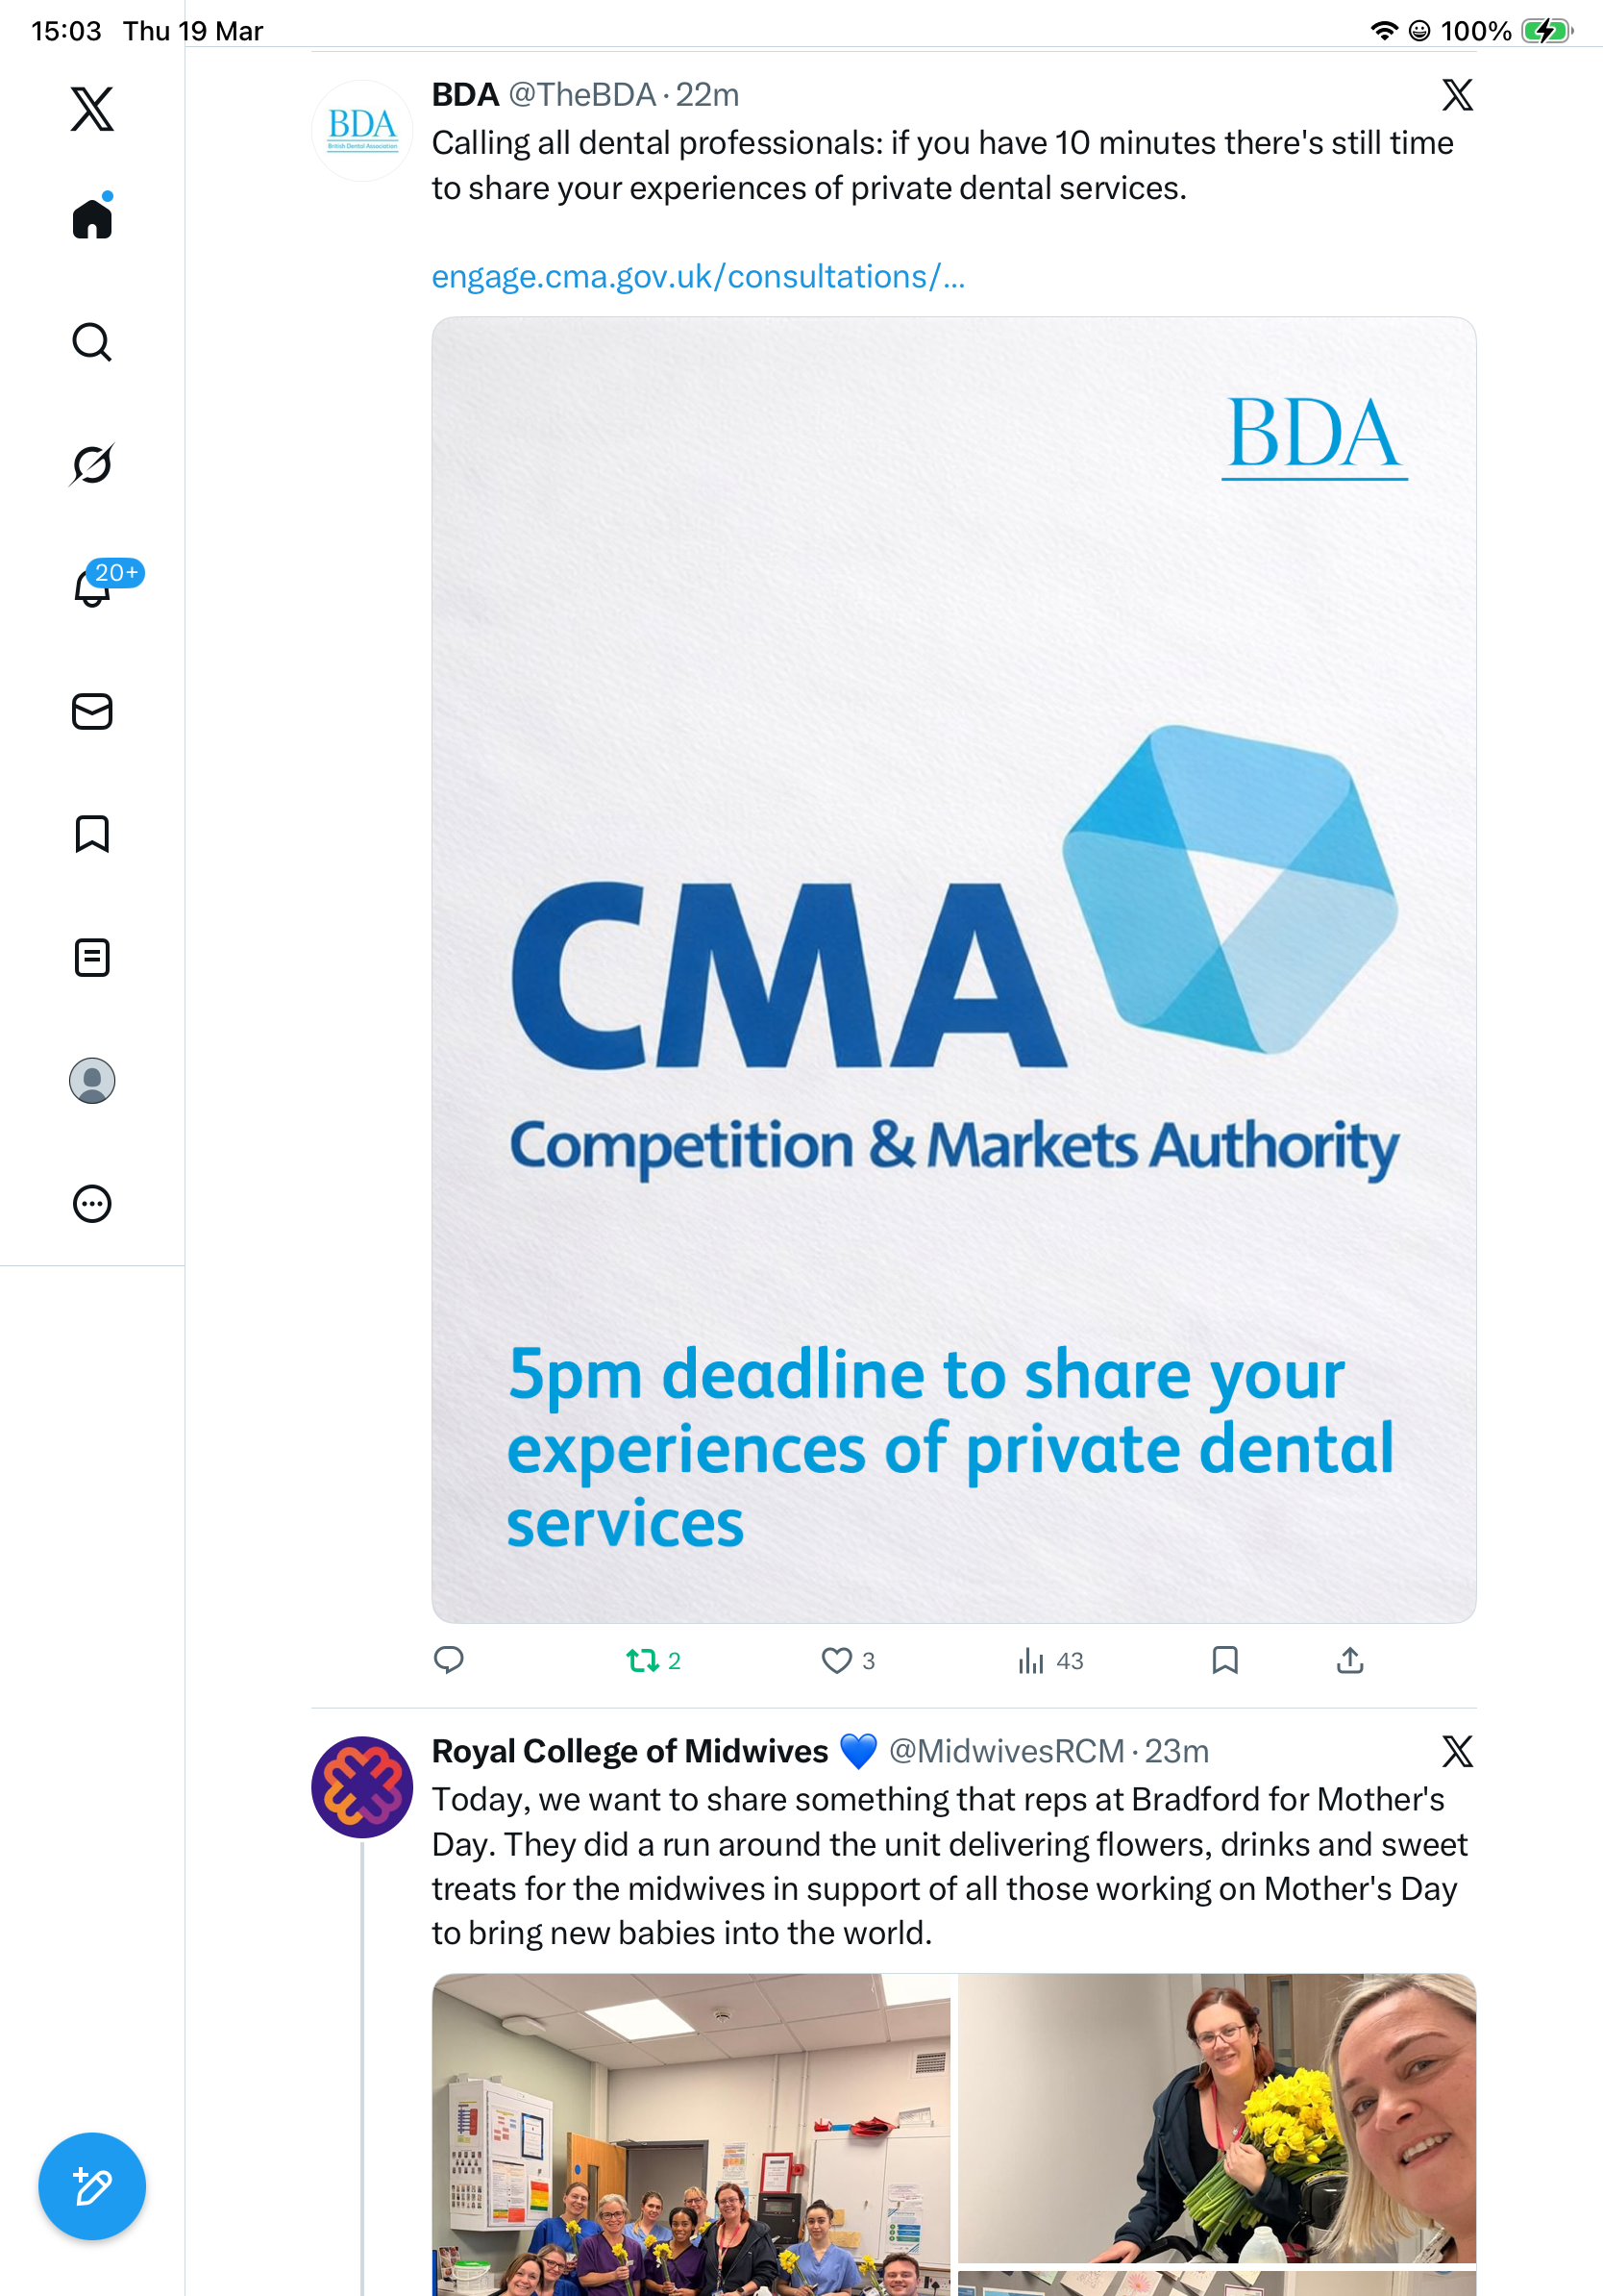Open the Search page
This screenshot has width=1603, height=2296.
point(92,342)
